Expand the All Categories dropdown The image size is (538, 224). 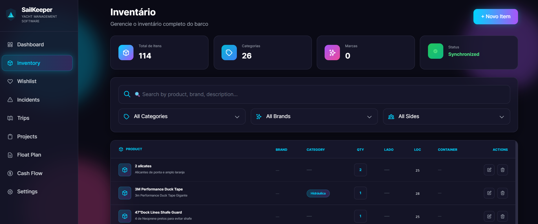coord(182,117)
